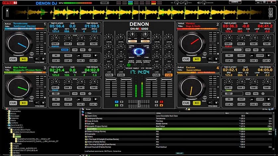Select the SAMPLE mode button
Image resolution: width=278 pixels, height=156 pixels.
[136, 65]
